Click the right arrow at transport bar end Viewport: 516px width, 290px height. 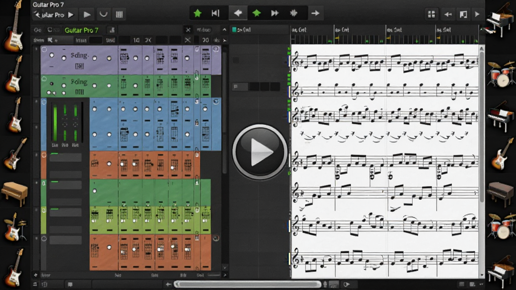click(315, 13)
